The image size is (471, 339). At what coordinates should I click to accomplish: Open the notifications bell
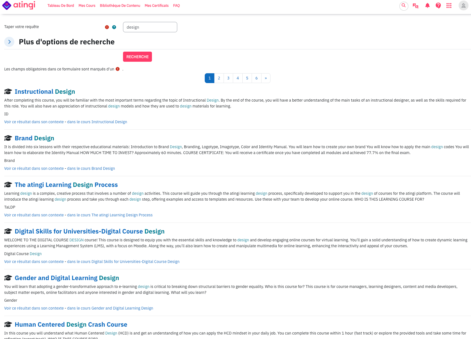pos(427,6)
